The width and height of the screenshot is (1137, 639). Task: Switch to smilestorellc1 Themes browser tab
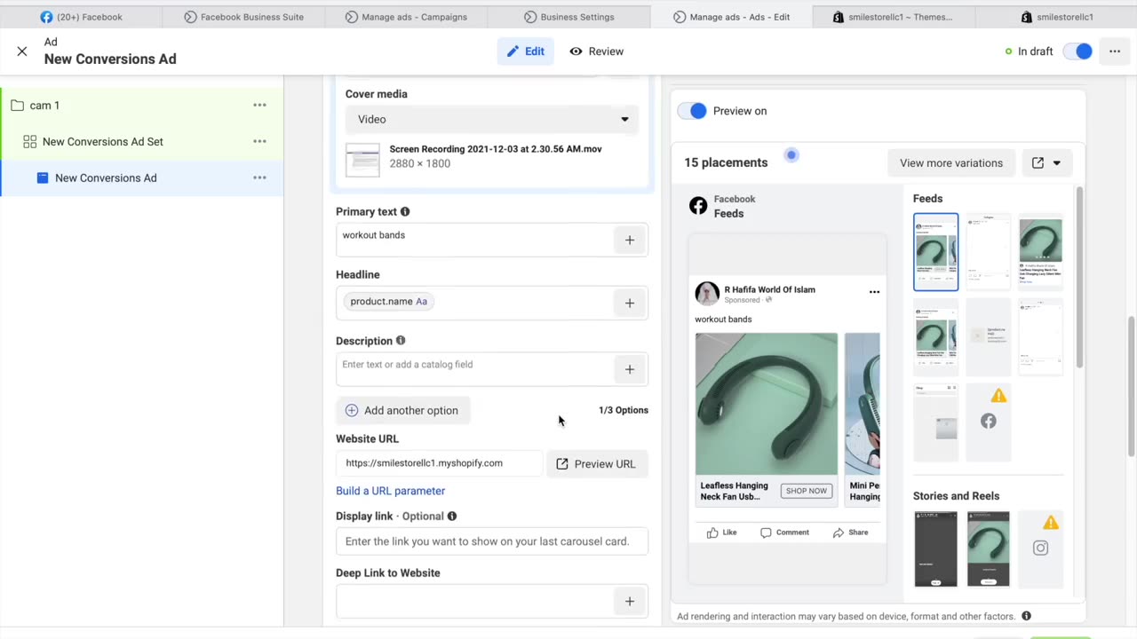pyautogui.click(x=893, y=17)
